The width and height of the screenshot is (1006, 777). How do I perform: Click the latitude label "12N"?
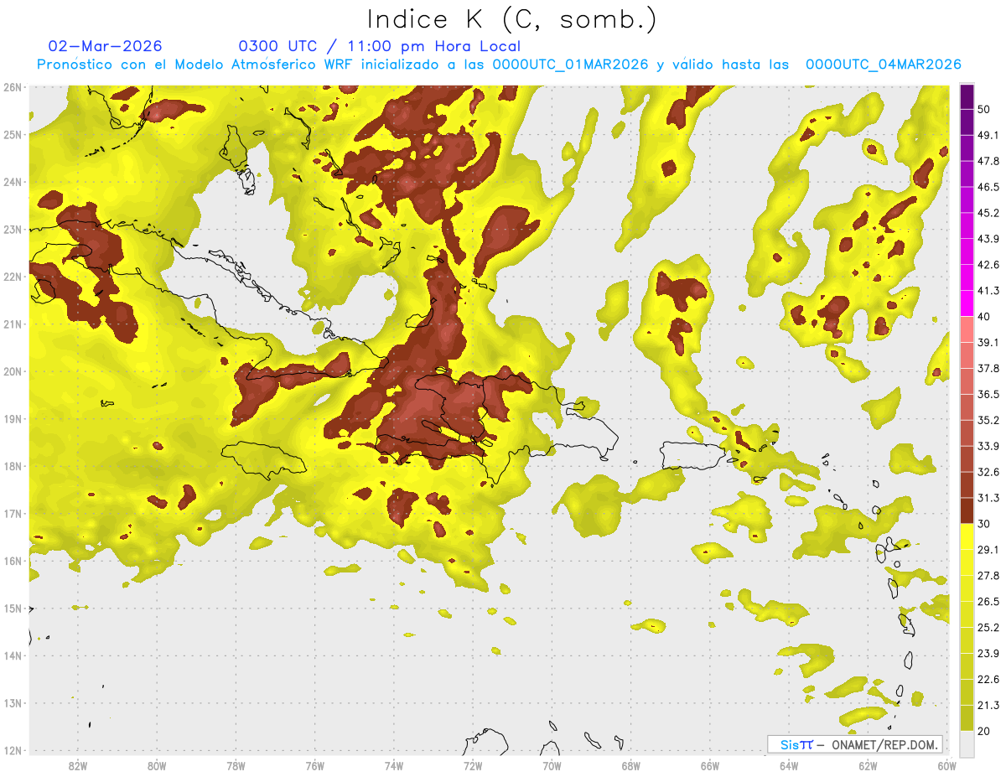(x=13, y=750)
